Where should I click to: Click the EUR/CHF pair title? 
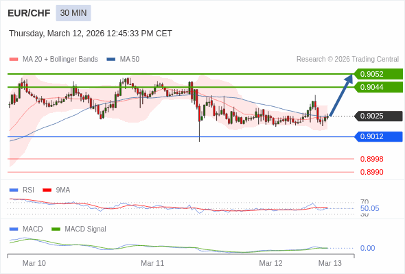(x=29, y=13)
